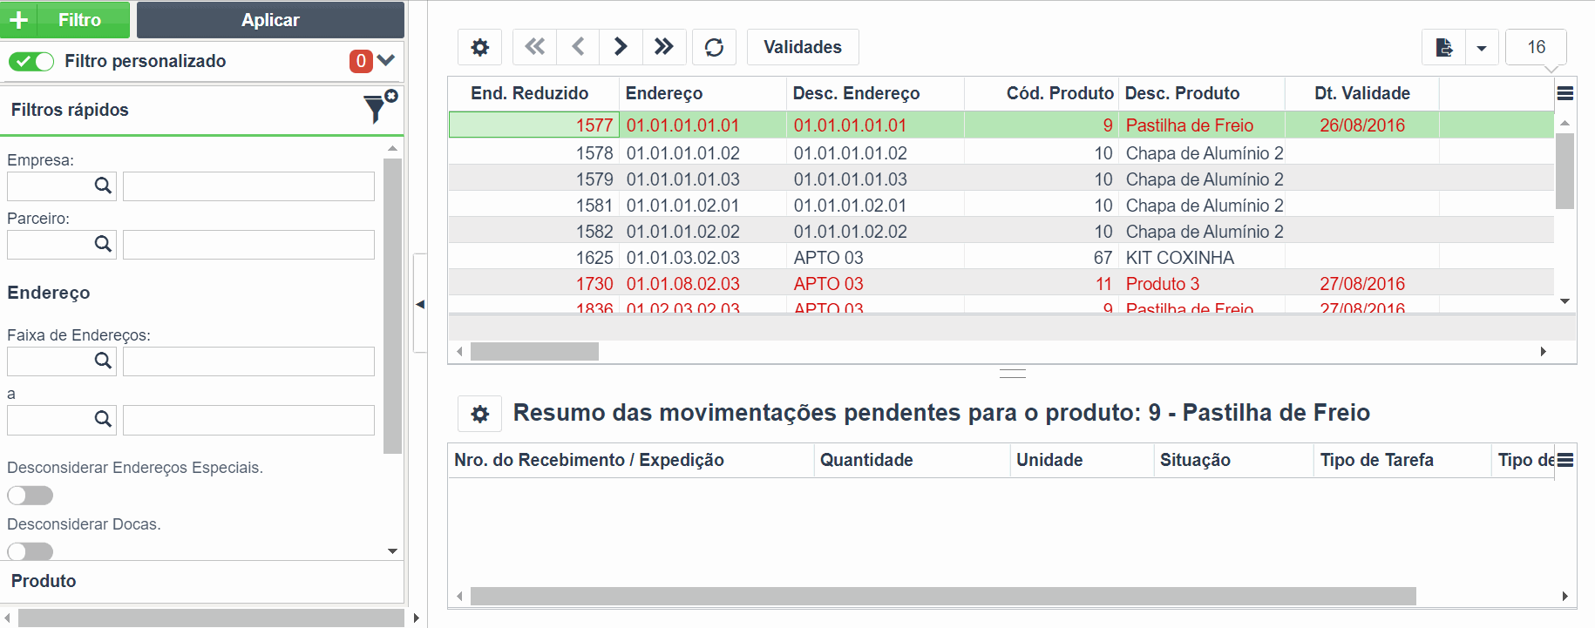Open the Empresa search lookup icon

pos(103,186)
